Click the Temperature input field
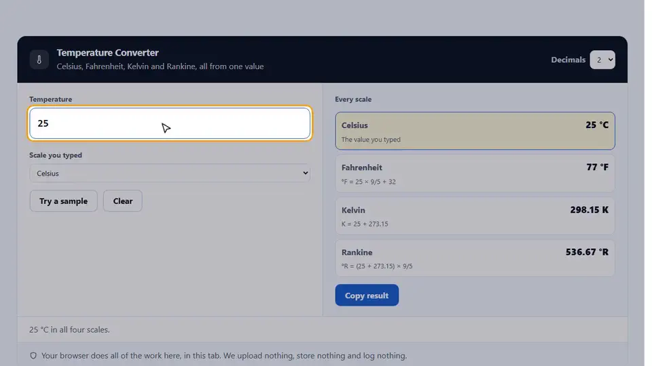The image size is (652, 366). 170,123
